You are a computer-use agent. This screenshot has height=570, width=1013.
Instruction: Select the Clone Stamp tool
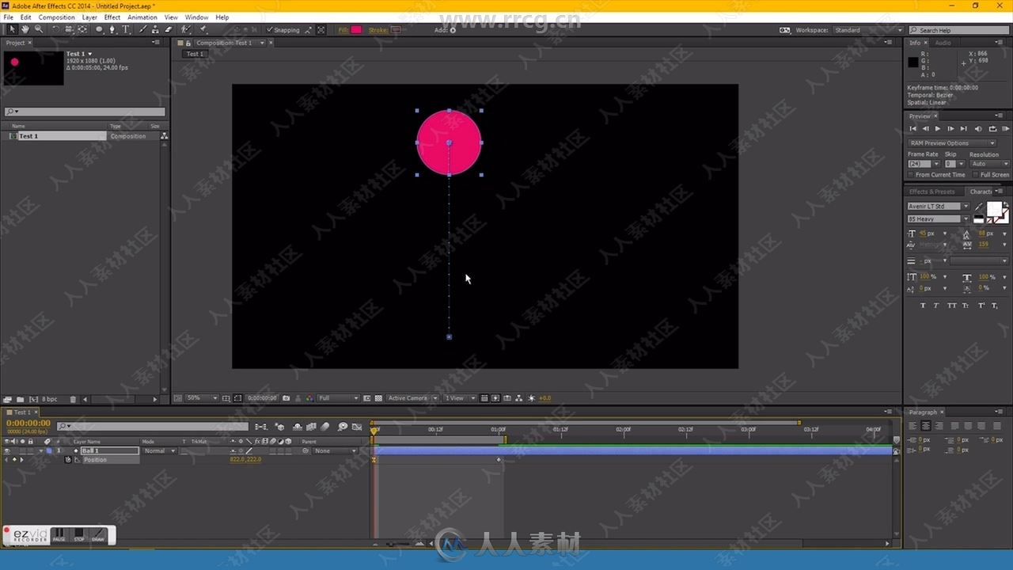[x=155, y=29]
